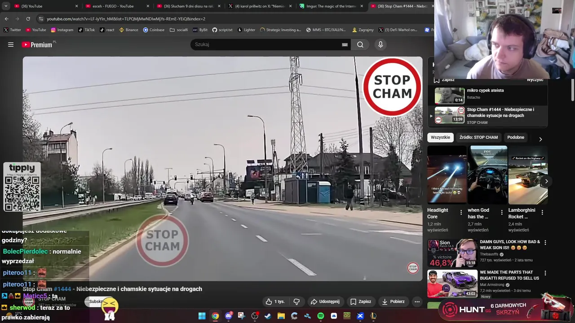Screen dimensions: 575x323
Task: Open options for Lamborghini Rocket short
Action: [542, 212]
